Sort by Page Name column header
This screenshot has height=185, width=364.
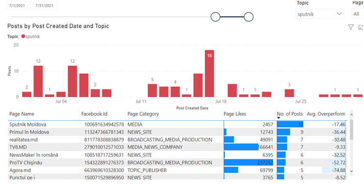22,114
